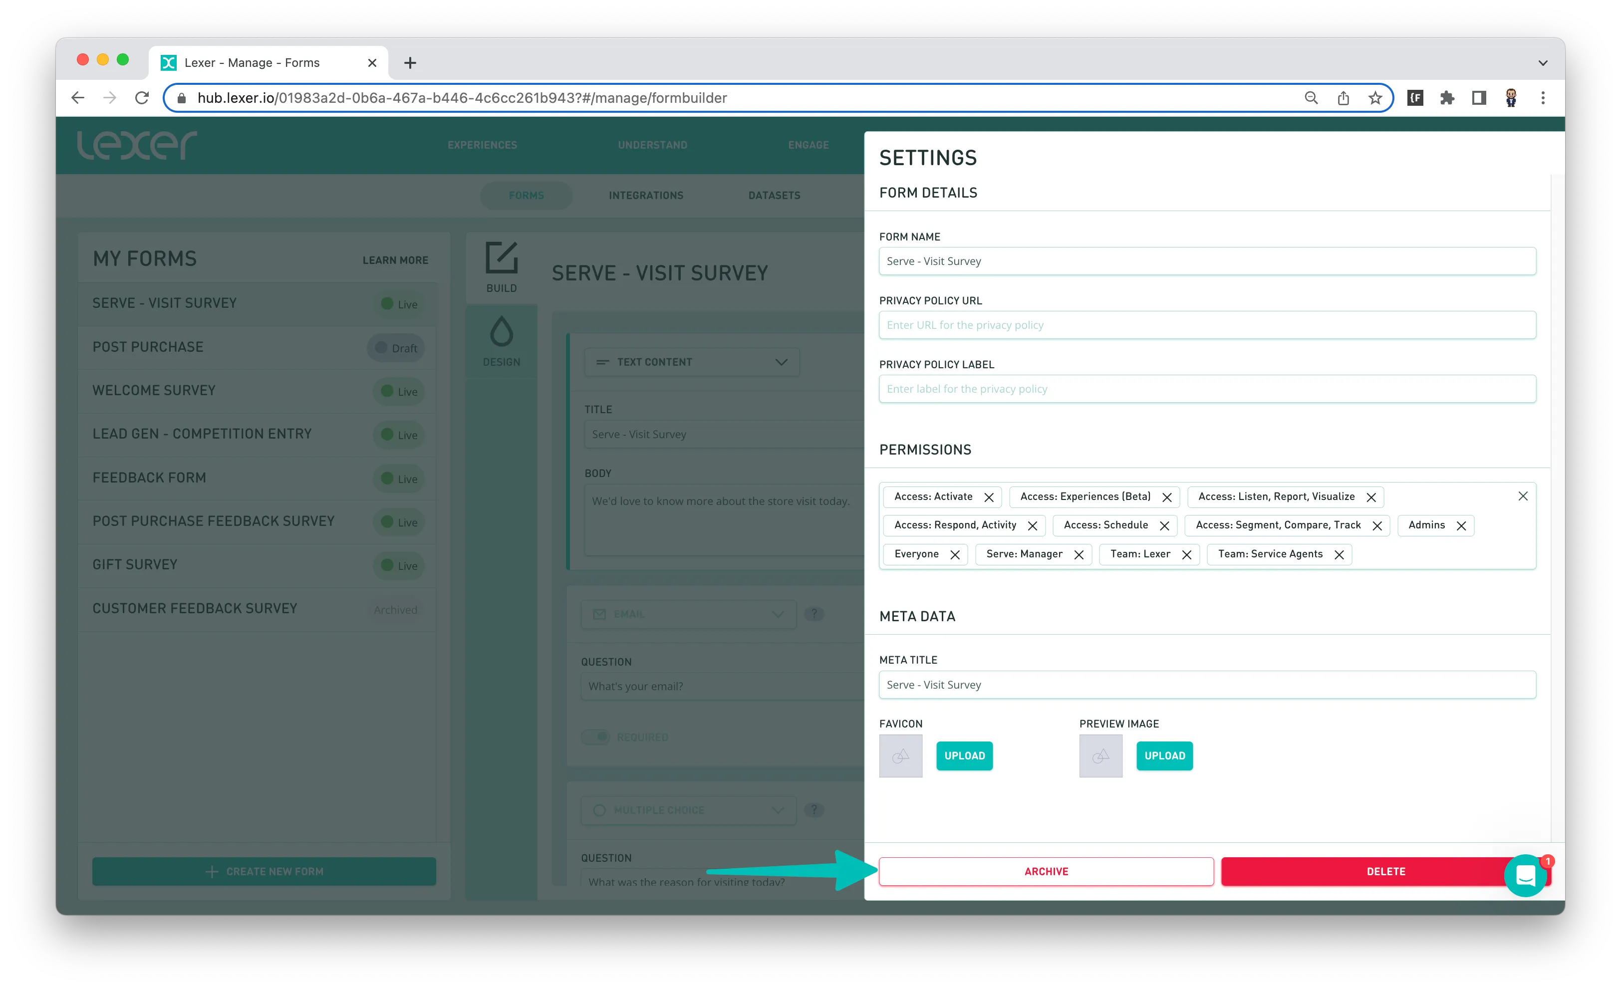1621x989 pixels.
Task: Click the Privacy Policy URL field
Action: click(1207, 325)
